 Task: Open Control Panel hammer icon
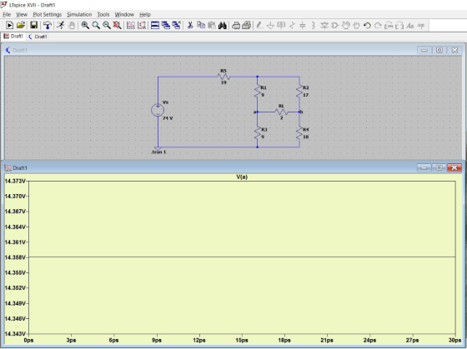coord(47,26)
